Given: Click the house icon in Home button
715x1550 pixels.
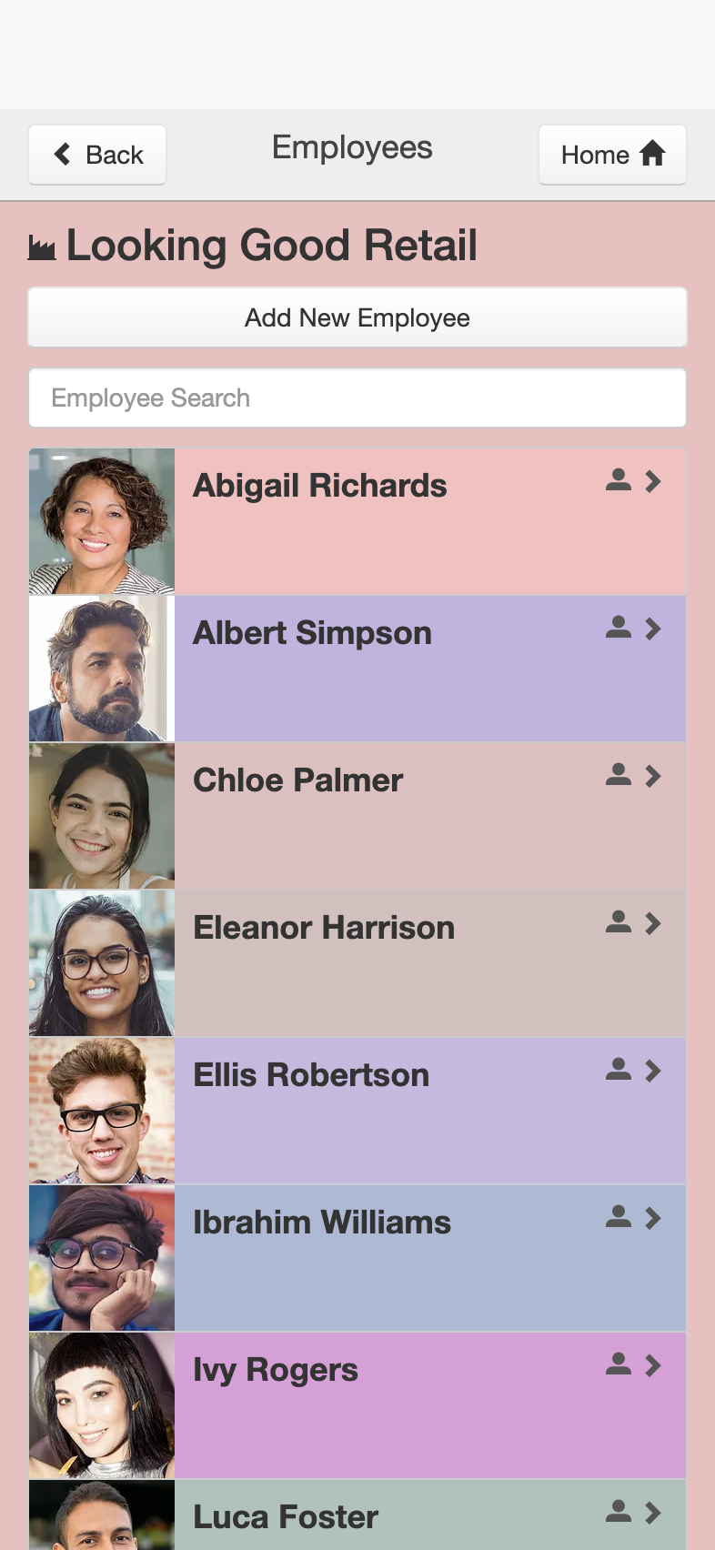Looking at the screenshot, I should (652, 154).
